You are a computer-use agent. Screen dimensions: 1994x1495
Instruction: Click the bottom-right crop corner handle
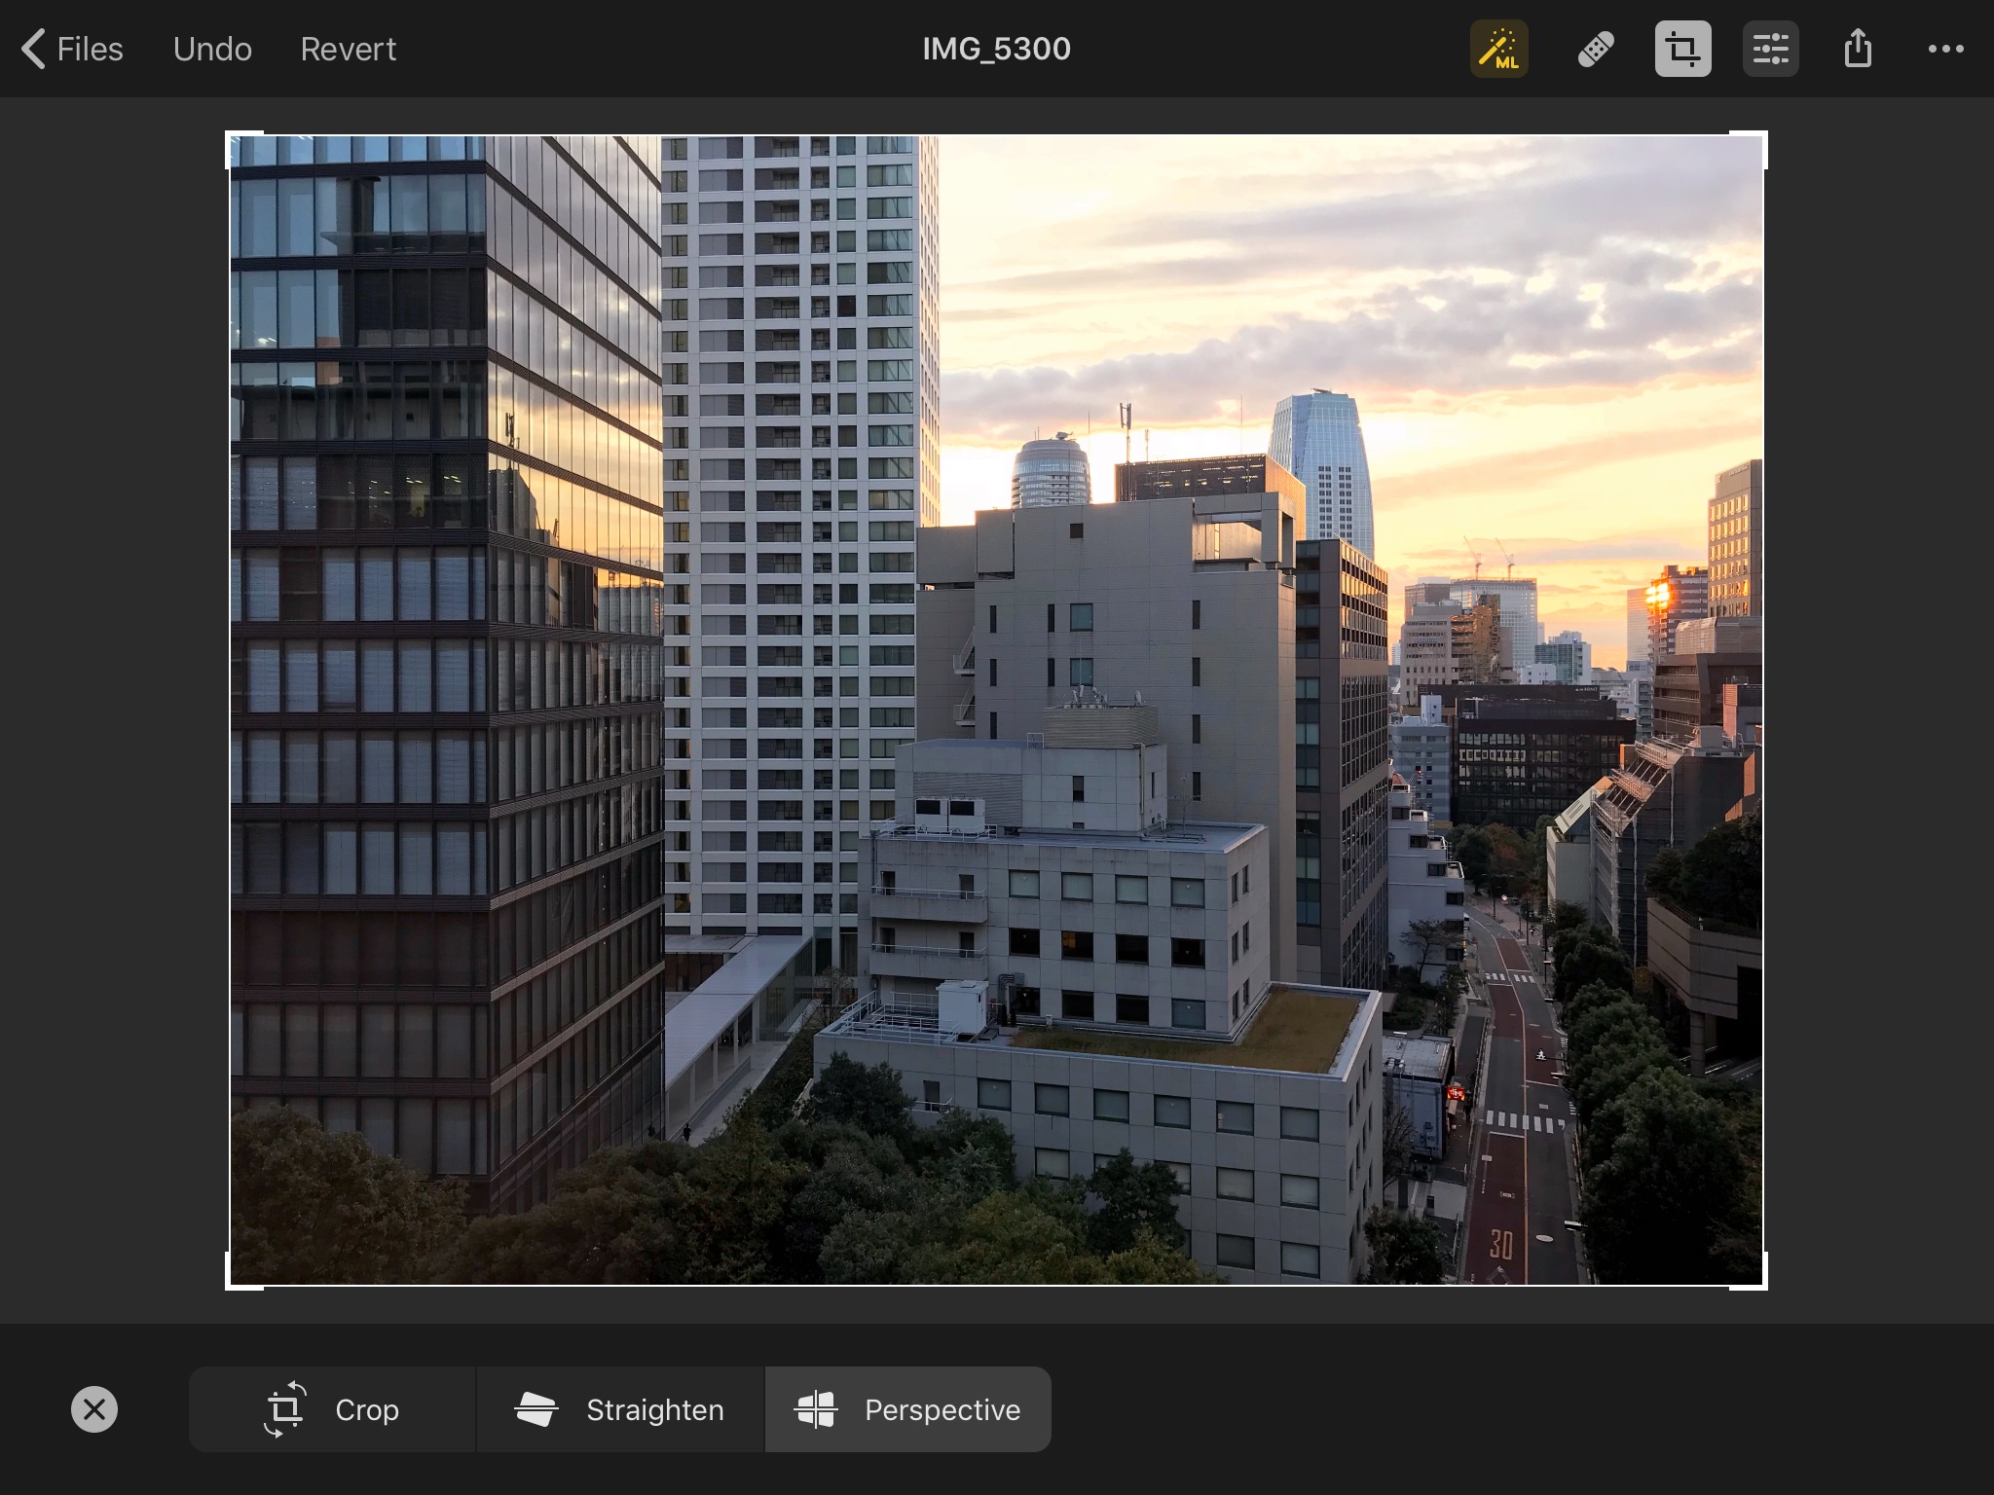coord(1761,1284)
